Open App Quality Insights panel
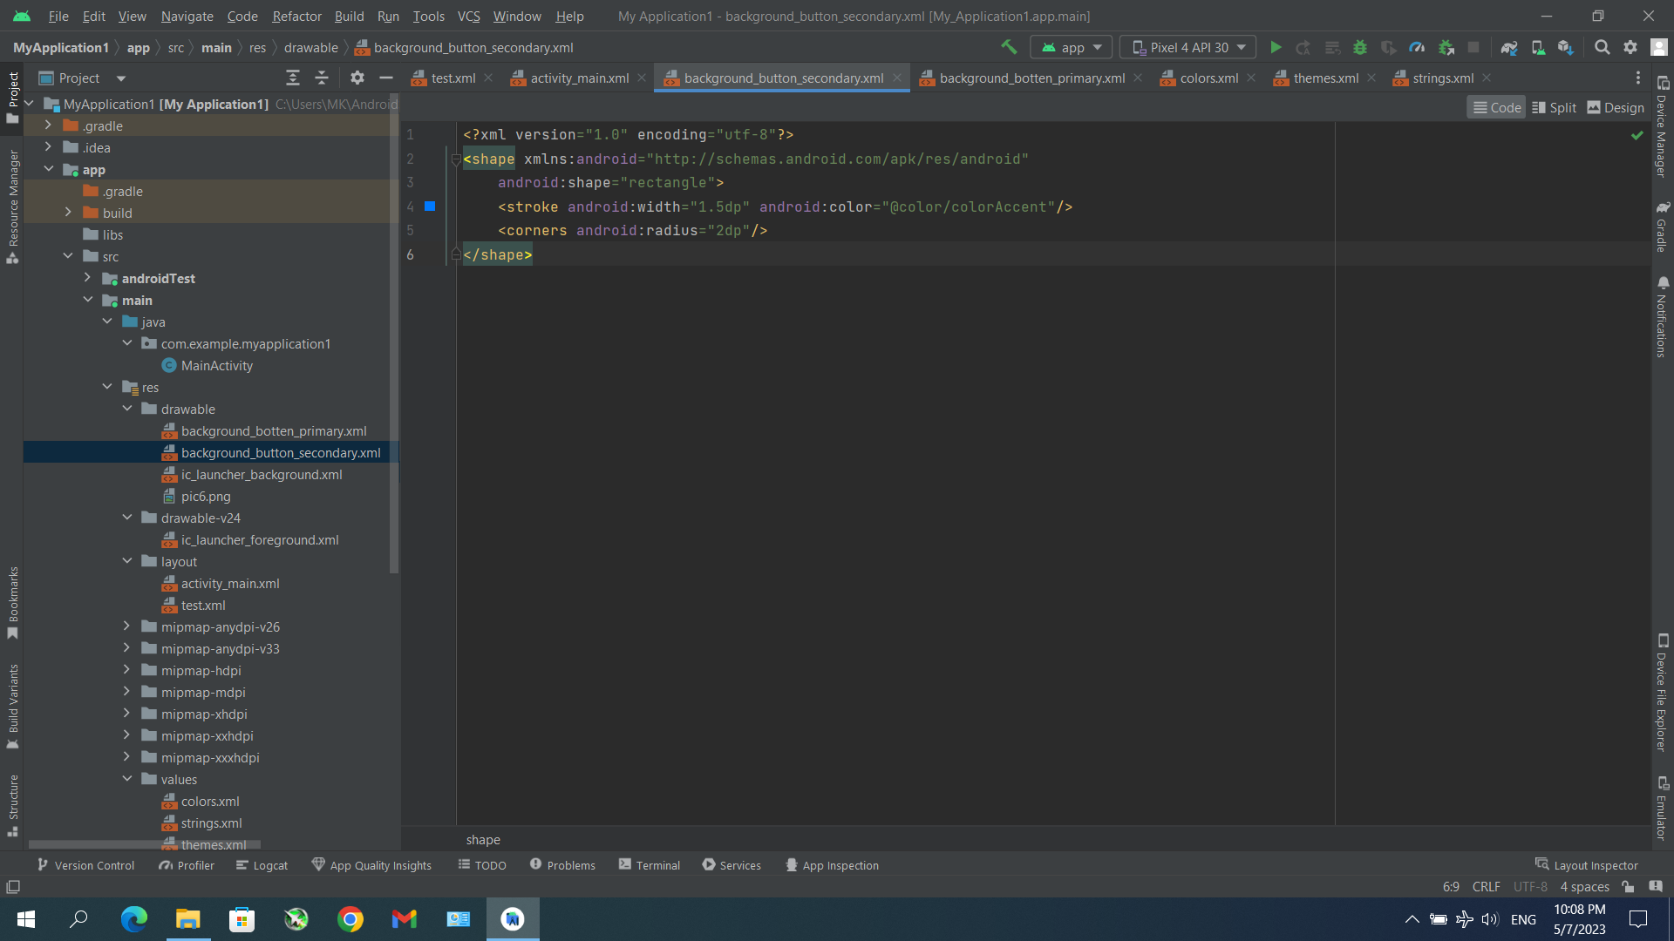The width and height of the screenshot is (1674, 941). [x=371, y=865]
